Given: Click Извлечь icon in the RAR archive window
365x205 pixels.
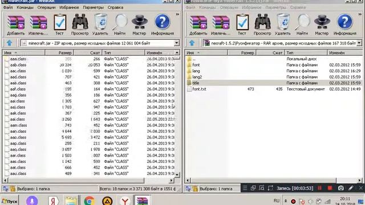Looking at the screenshot, I should pyautogui.click(x=221, y=24).
